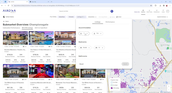Toggle the For Rent property type checkbox
Image resolution: width=172 pixels, height=93 pixels.
[x=112, y=85]
